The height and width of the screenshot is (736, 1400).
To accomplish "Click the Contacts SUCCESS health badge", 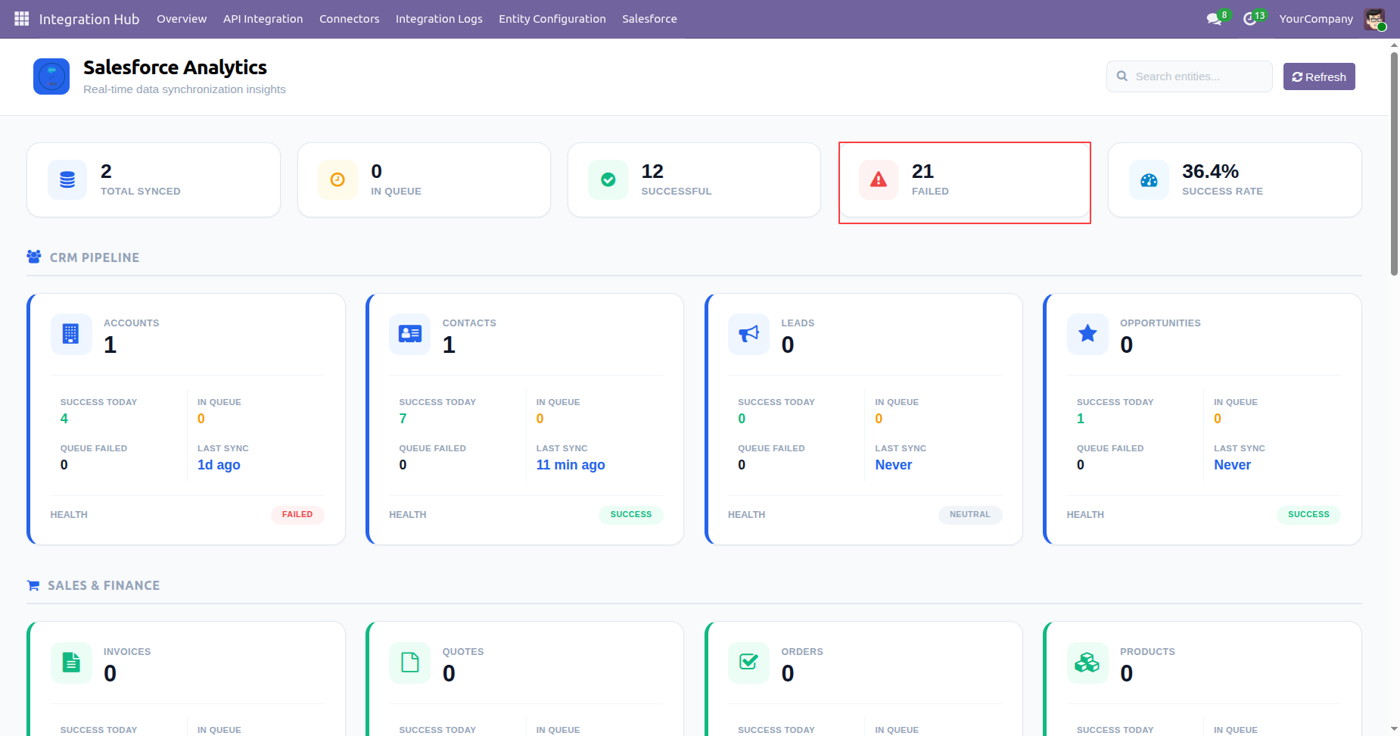I will 631,514.
